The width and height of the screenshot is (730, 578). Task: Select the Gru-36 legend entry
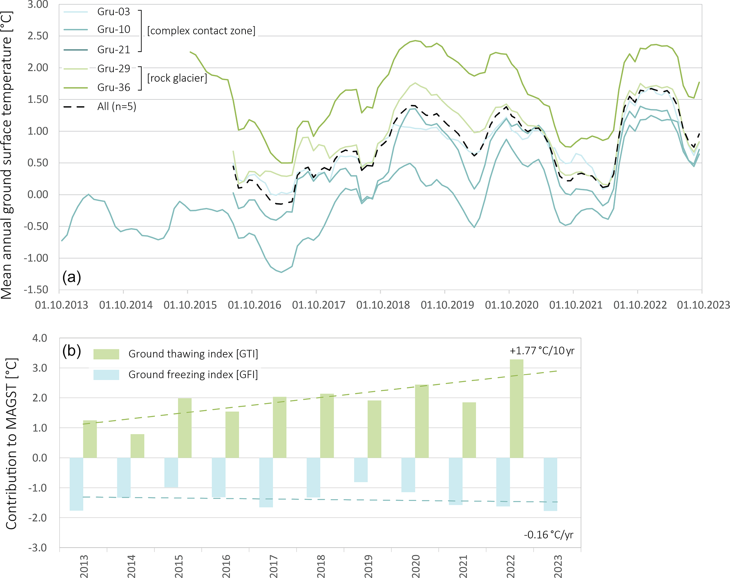tap(113, 87)
